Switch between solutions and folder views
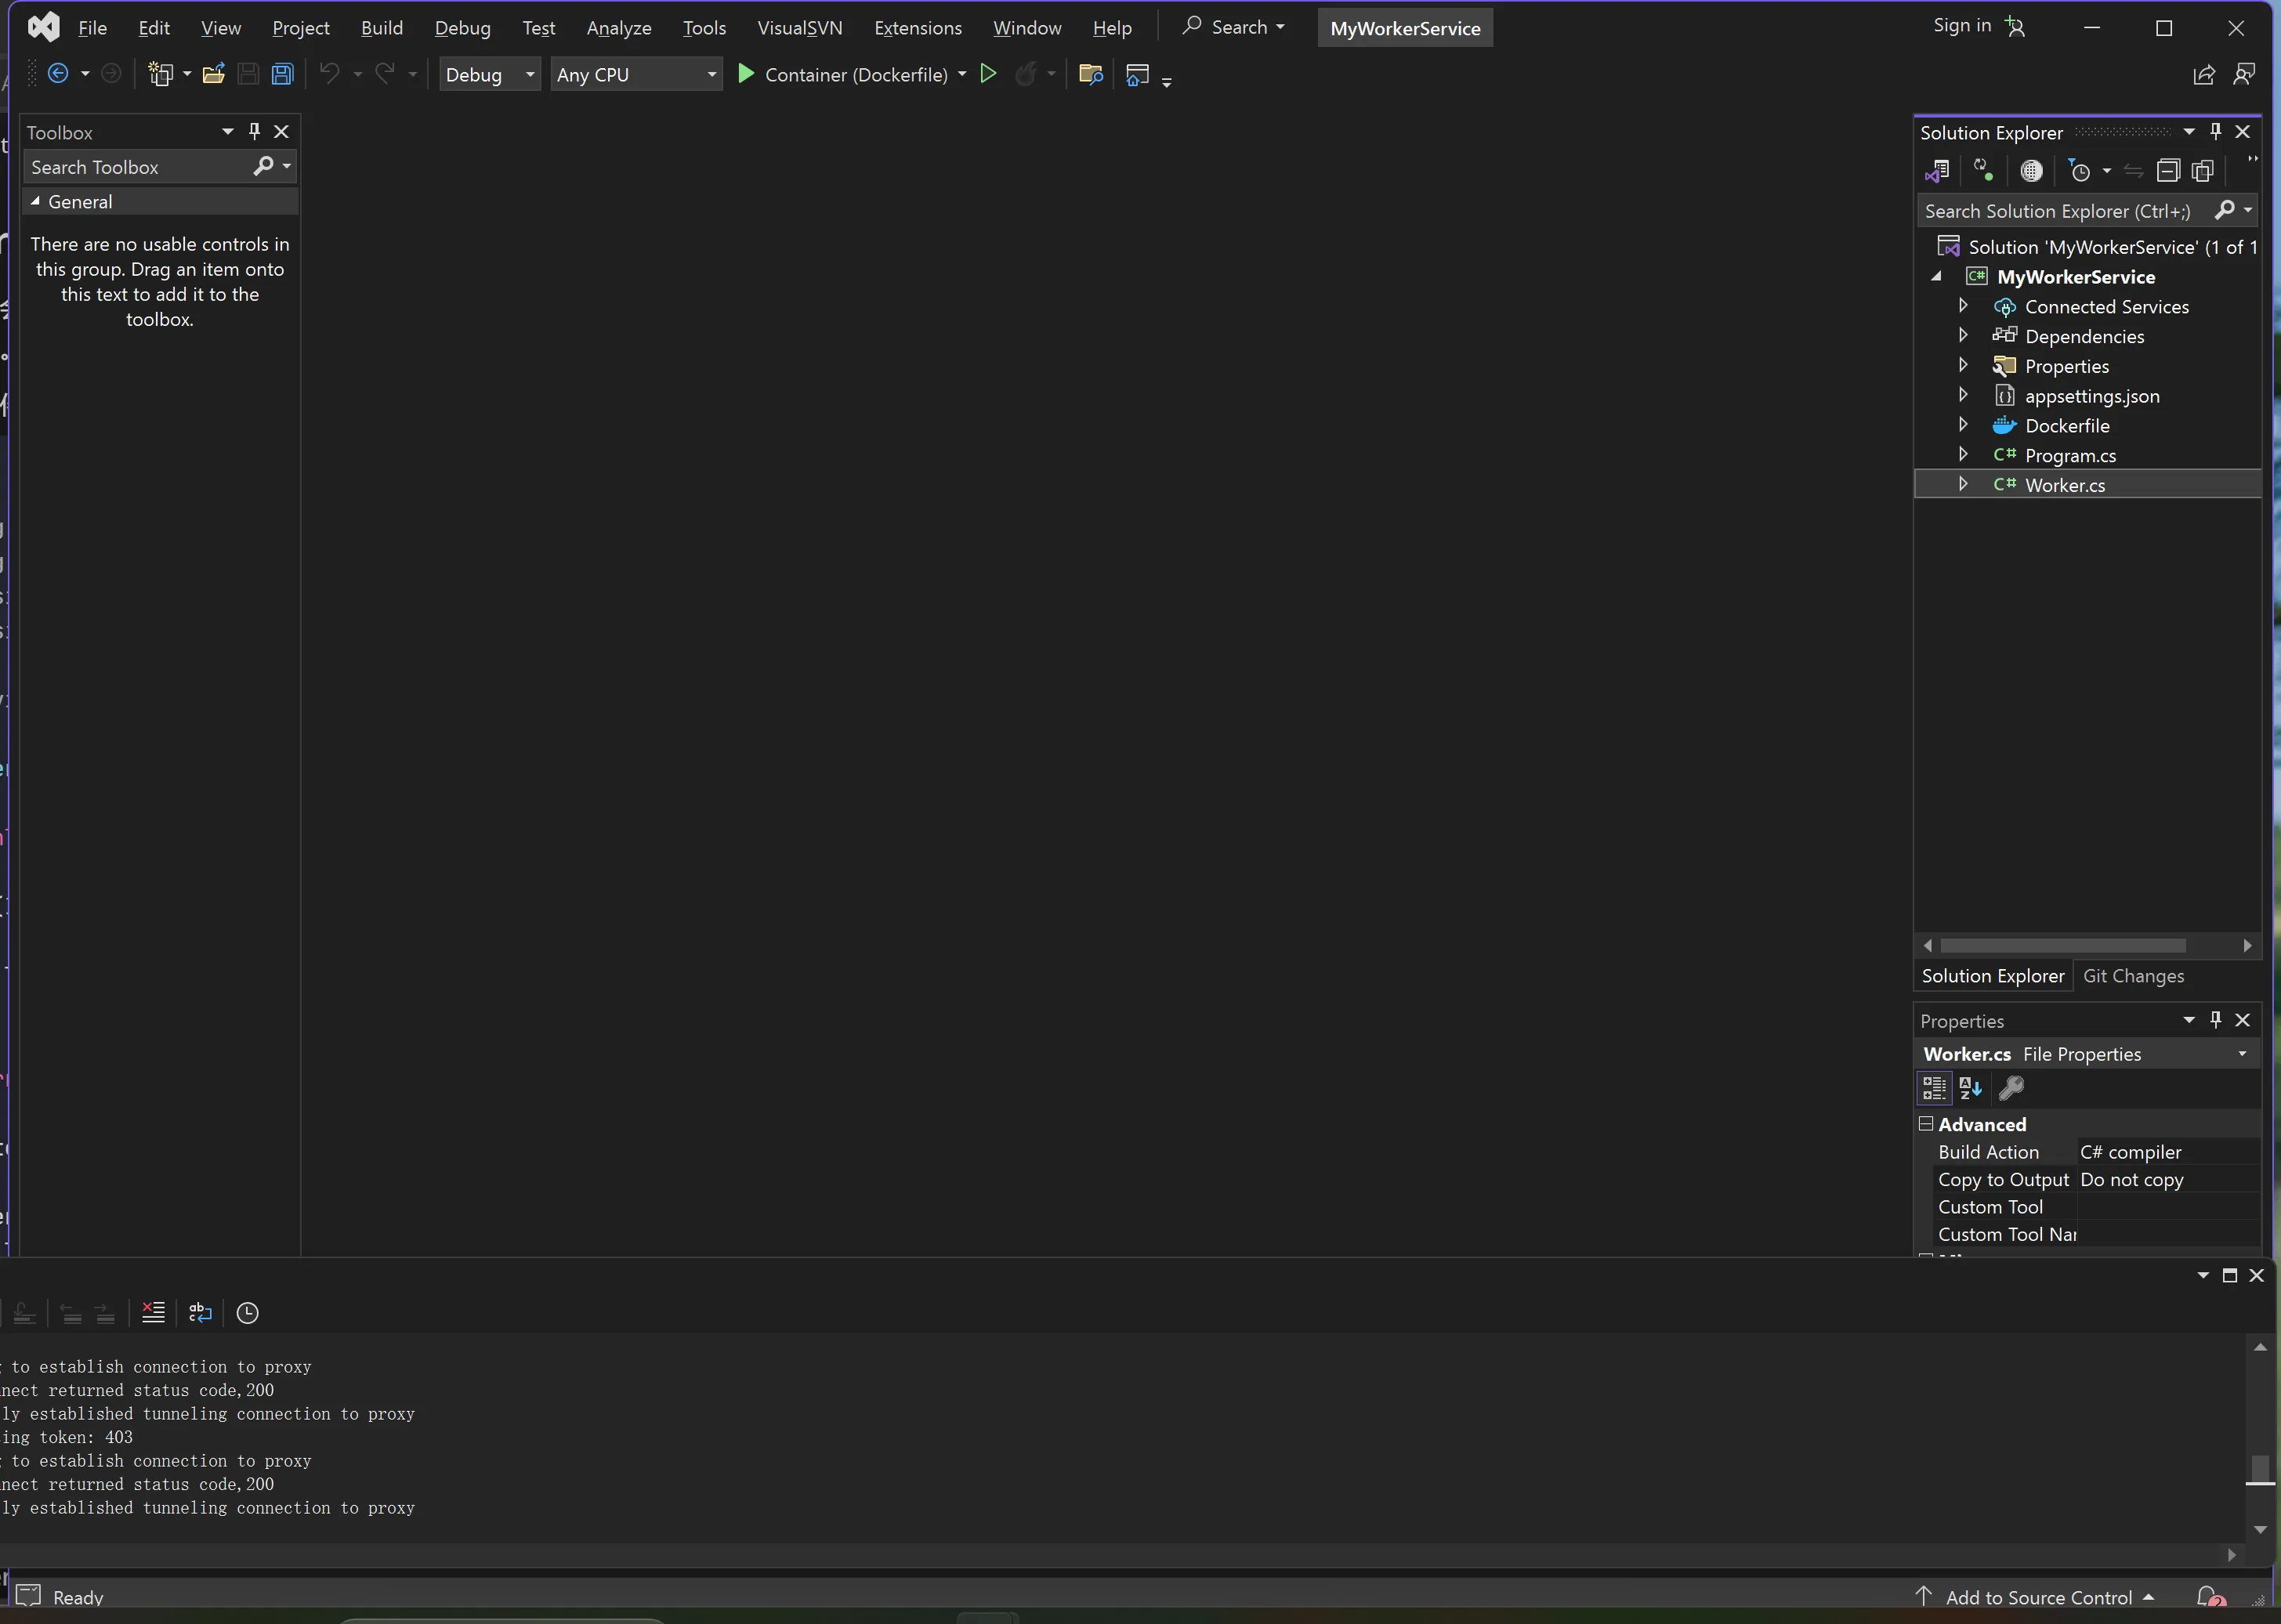The height and width of the screenshot is (1624, 2281). click(x=1937, y=171)
